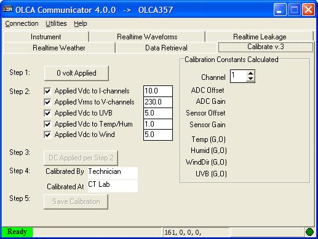Viewport: 318px width, 239px height.
Task: Open the Connection menu
Action: tap(22, 23)
